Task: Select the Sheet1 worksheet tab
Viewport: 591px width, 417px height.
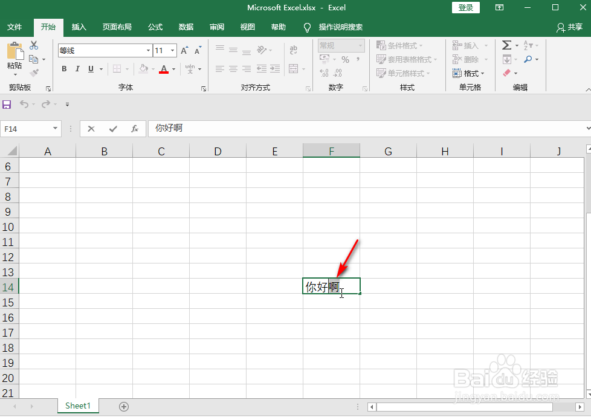Action: pyautogui.click(x=77, y=406)
